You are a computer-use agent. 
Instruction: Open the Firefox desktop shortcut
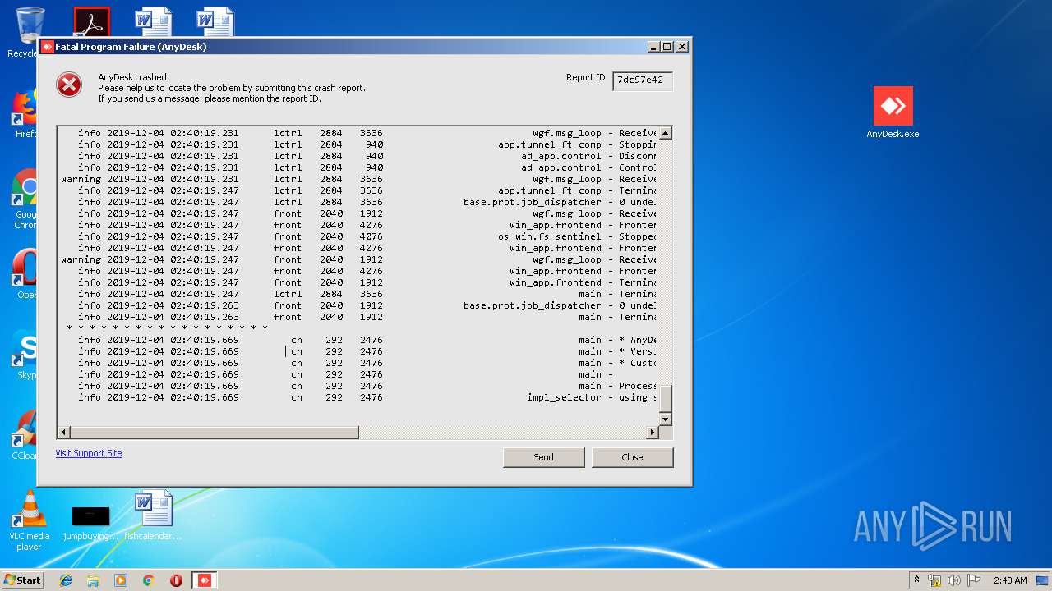(x=25, y=115)
